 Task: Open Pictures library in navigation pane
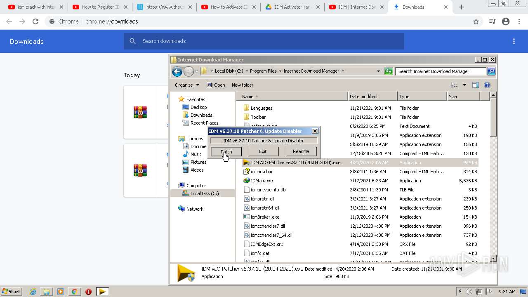click(198, 162)
